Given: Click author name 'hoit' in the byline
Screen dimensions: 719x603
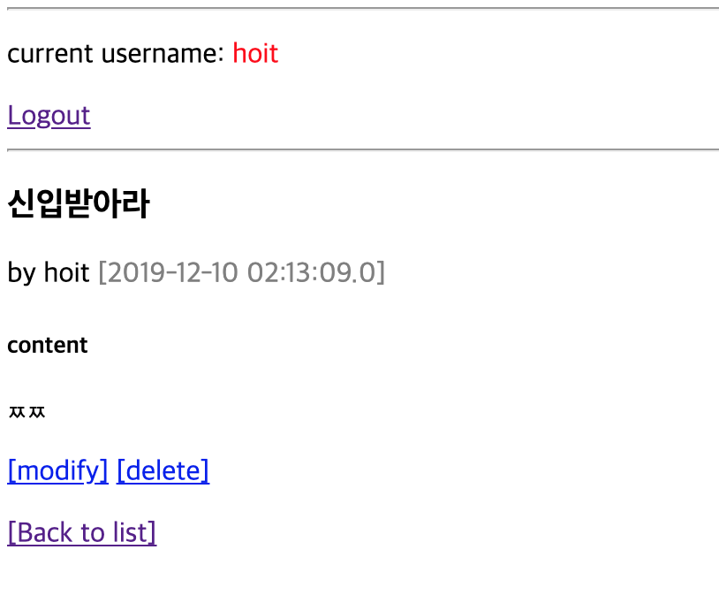Looking at the screenshot, I should click(x=66, y=272).
